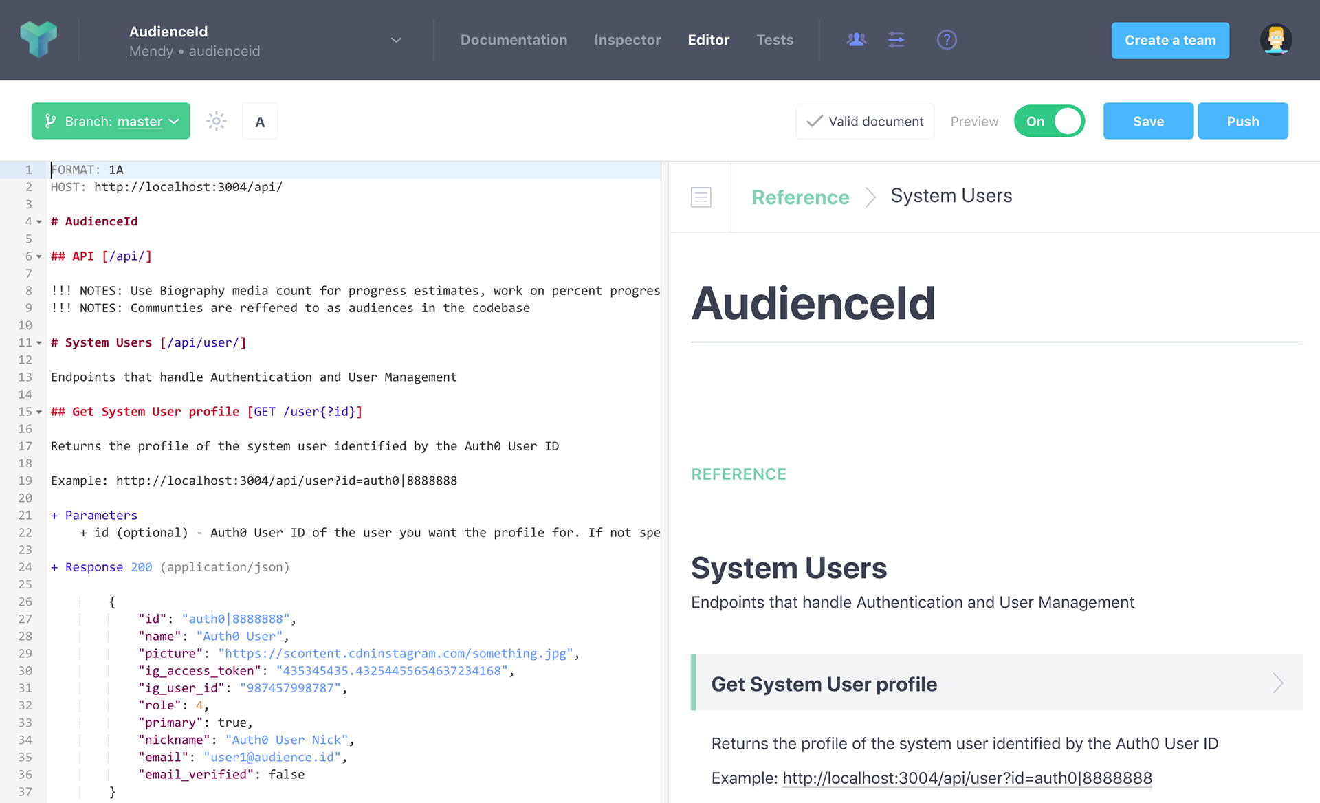Screen dimensions: 1320x803
Task: Click the Create a team button
Action: [1170, 41]
